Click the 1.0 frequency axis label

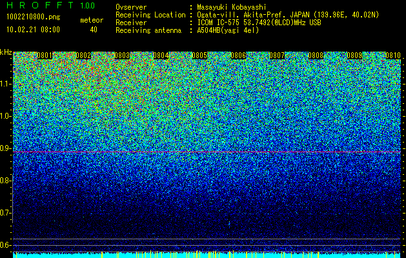pyautogui.click(x=5, y=116)
